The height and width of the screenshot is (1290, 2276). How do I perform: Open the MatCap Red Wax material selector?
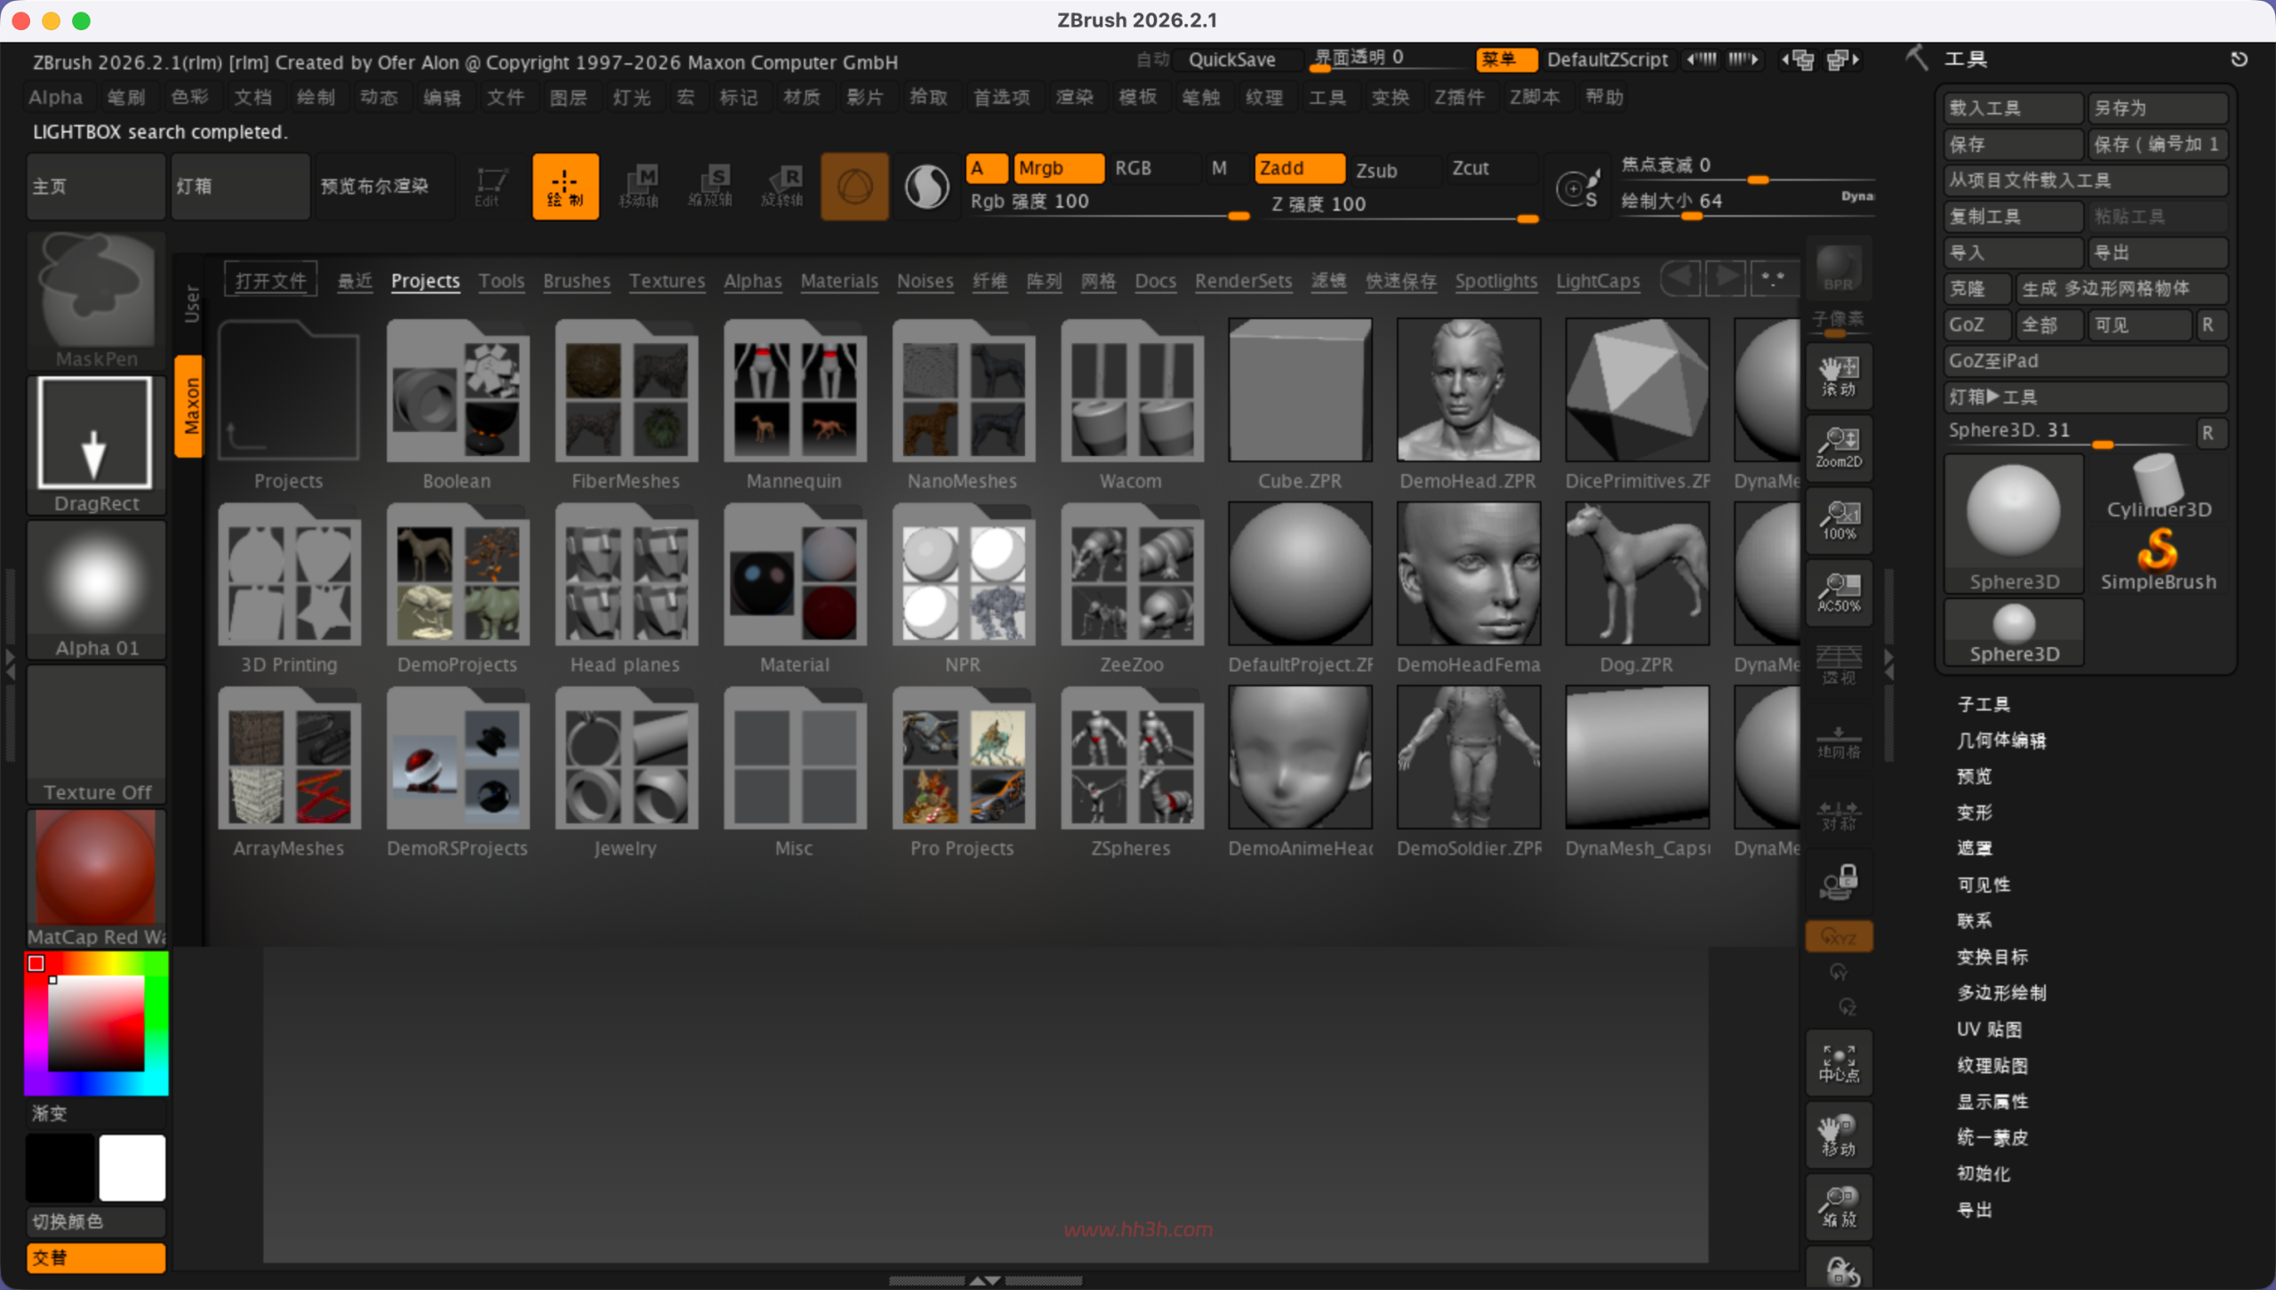click(x=96, y=878)
